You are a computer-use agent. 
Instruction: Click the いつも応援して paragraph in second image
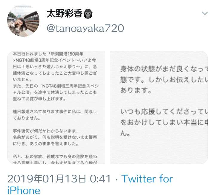click(x=164, y=122)
